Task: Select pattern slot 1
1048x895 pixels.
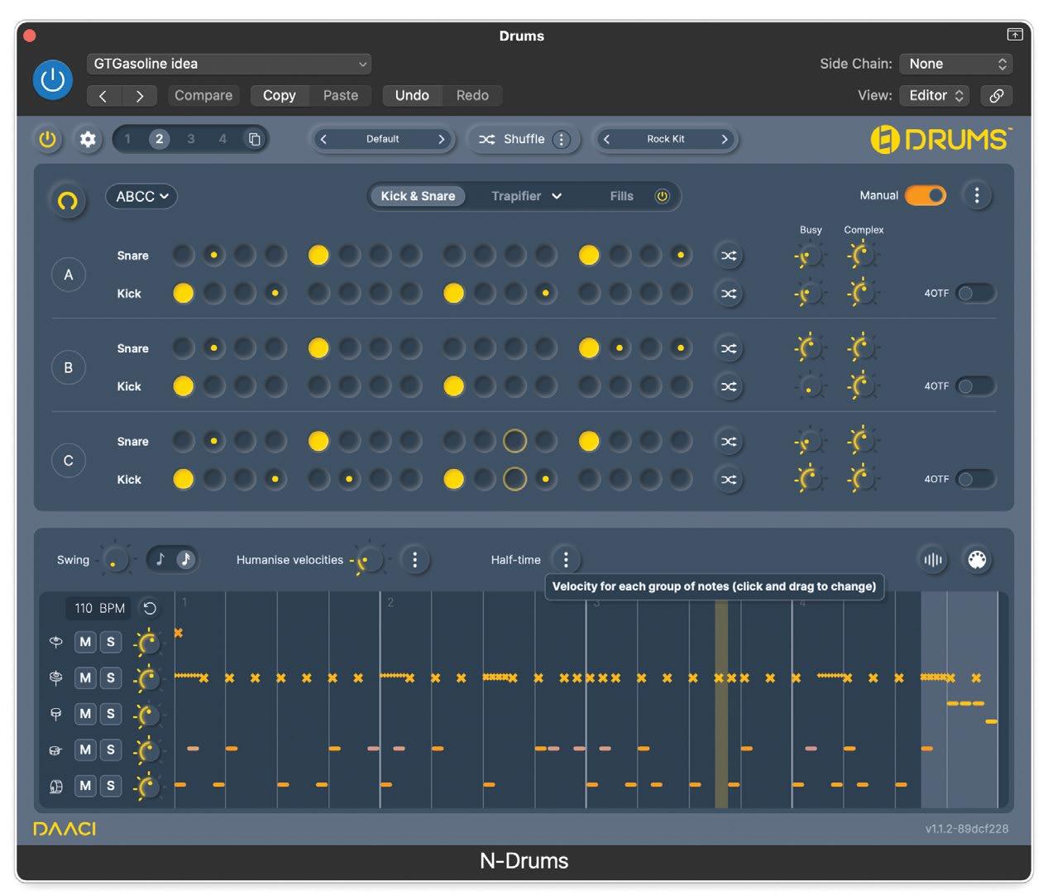Action: [127, 139]
